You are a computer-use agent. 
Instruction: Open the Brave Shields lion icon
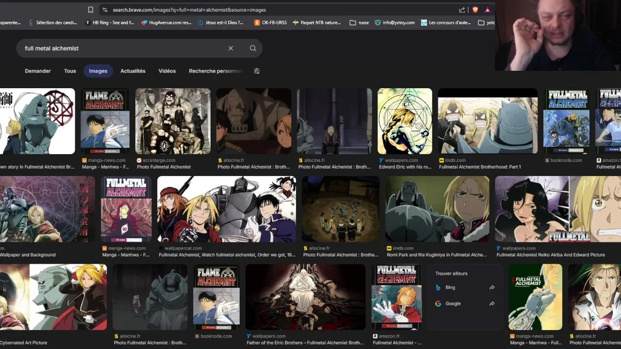[475, 10]
